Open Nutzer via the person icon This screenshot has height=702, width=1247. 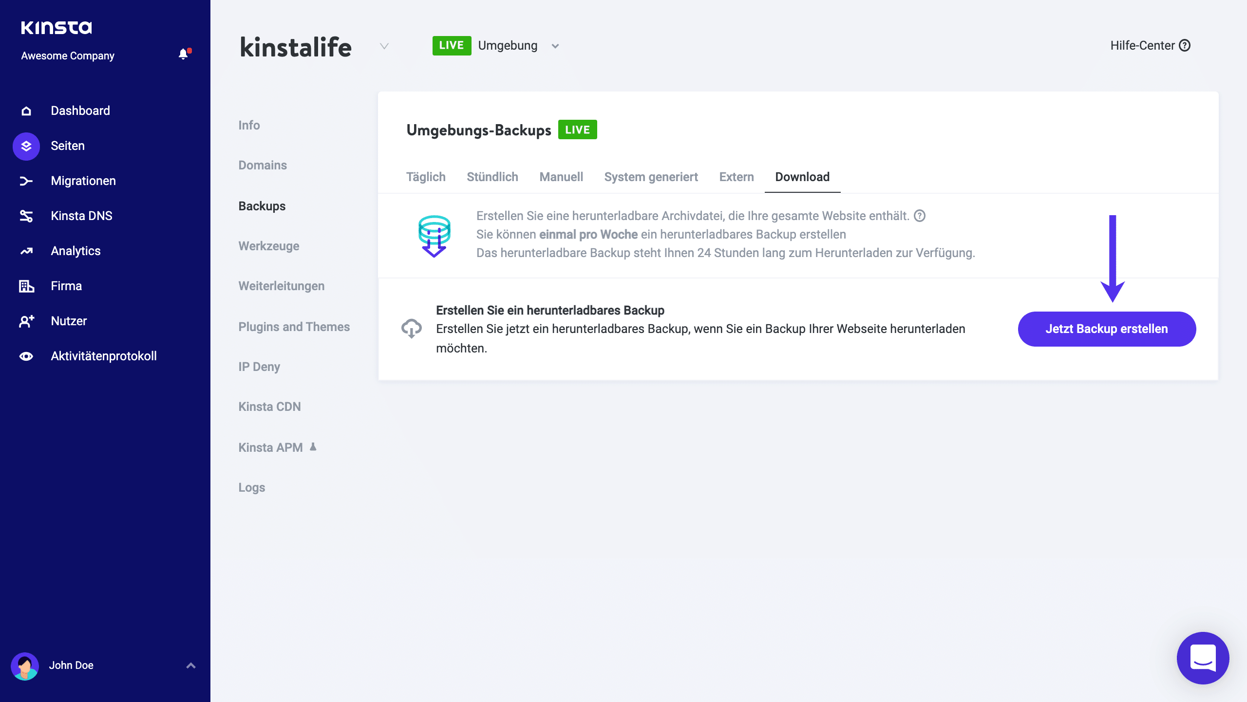point(26,321)
